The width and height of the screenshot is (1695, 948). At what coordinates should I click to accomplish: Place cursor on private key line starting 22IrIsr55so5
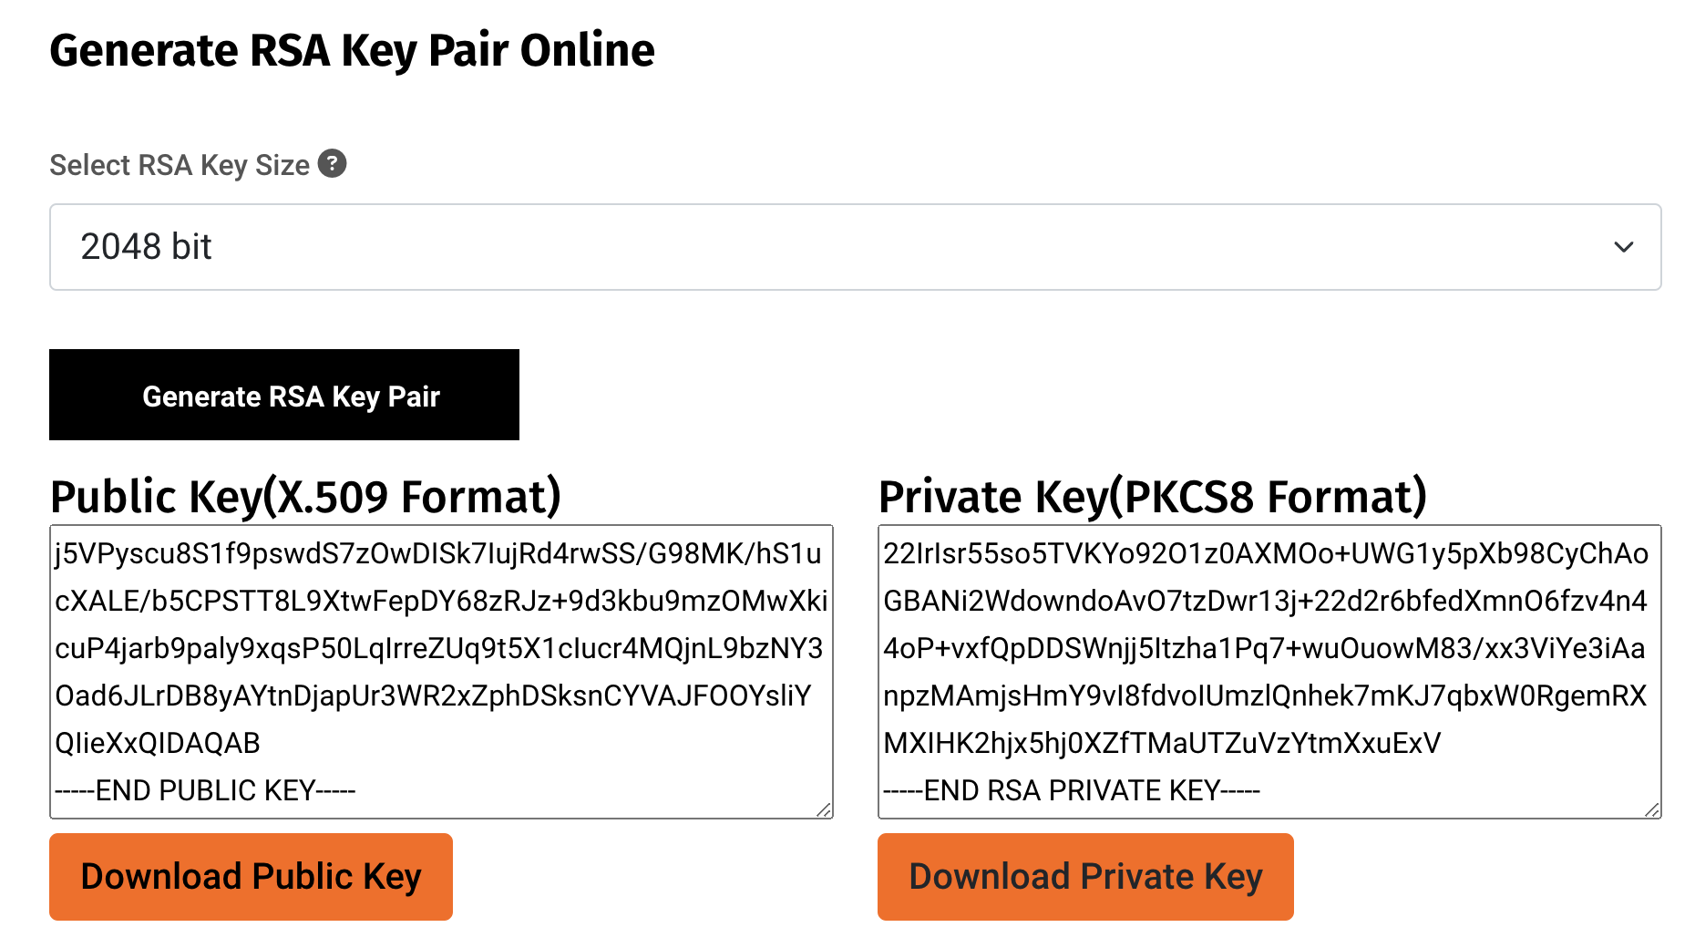point(1266,553)
